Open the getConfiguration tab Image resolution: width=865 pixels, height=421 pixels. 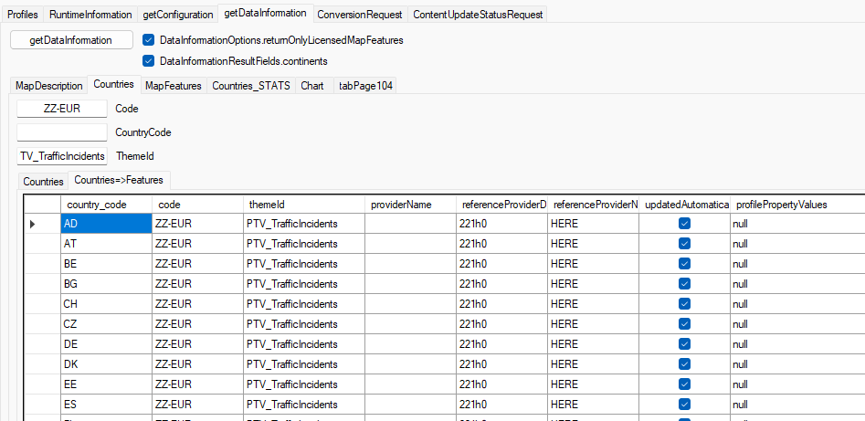(x=177, y=15)
